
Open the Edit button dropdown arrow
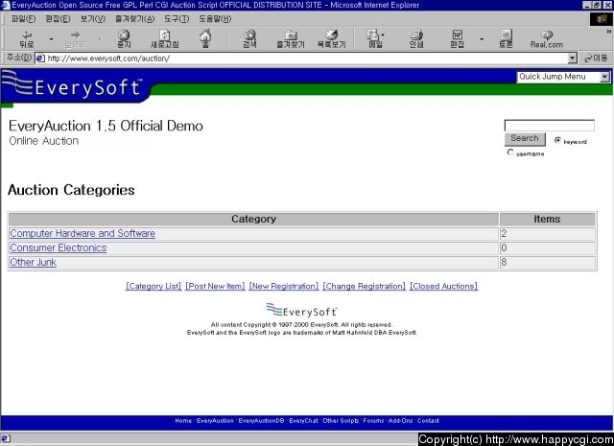click(482, 39)
